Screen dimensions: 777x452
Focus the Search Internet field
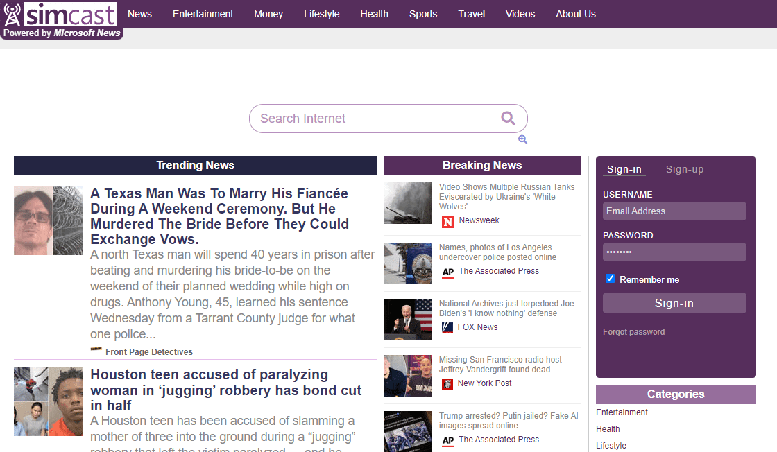click(375, 119)
